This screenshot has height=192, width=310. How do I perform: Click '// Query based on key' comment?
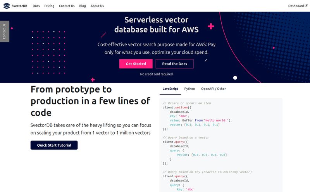(x=207, y=172)
